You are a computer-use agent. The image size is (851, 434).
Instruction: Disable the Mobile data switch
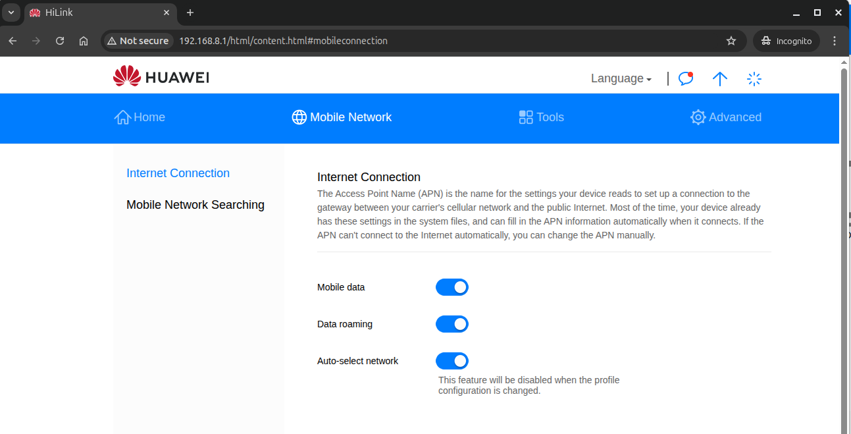[451, 287]
